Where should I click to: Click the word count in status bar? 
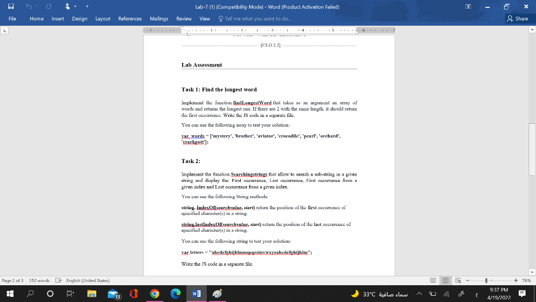[x=39, y=280]
